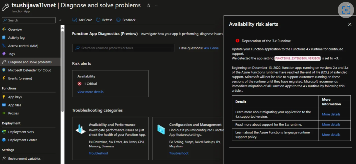Open Deployment slots menu item
356x164 pixels.
click(x=21, y=132)
